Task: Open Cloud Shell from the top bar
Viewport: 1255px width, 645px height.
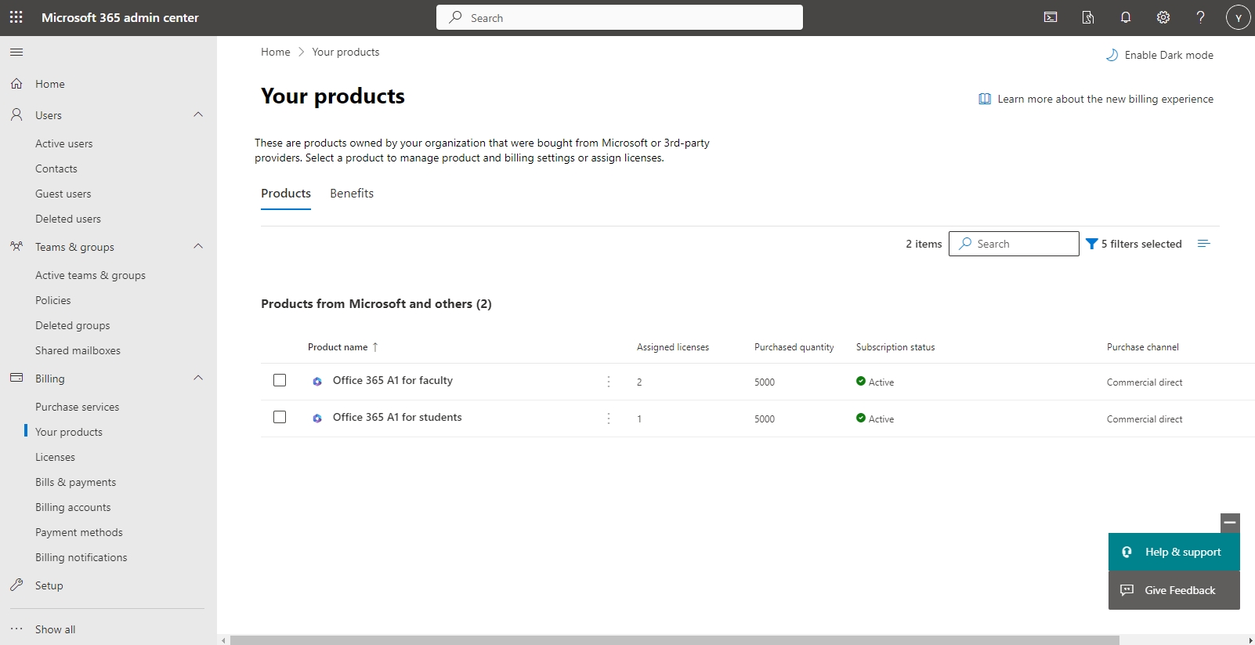Action: 1051,17
